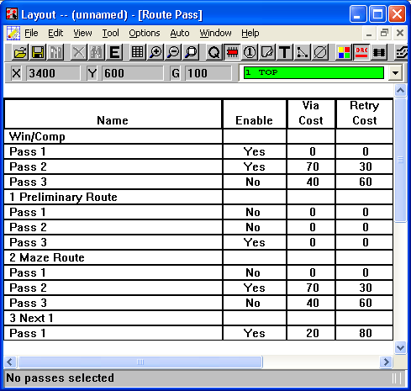The width and height of the screenshot is (411, 391).
Task: Expand the layer dropdown arrow
Action: pos(395,73)
